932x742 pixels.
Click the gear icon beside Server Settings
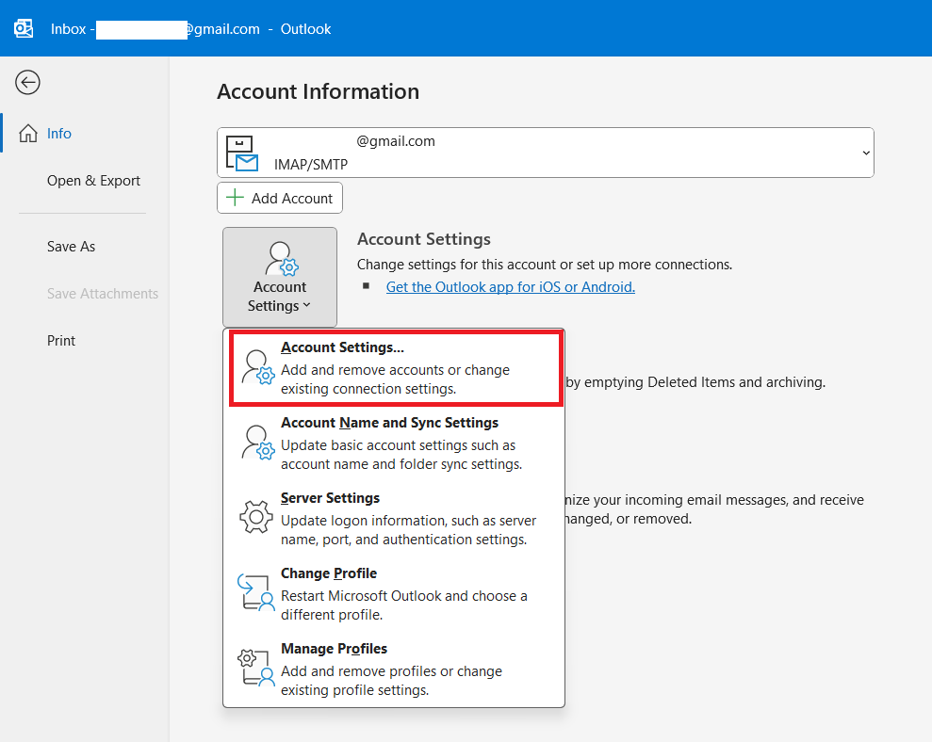(256, 517)
